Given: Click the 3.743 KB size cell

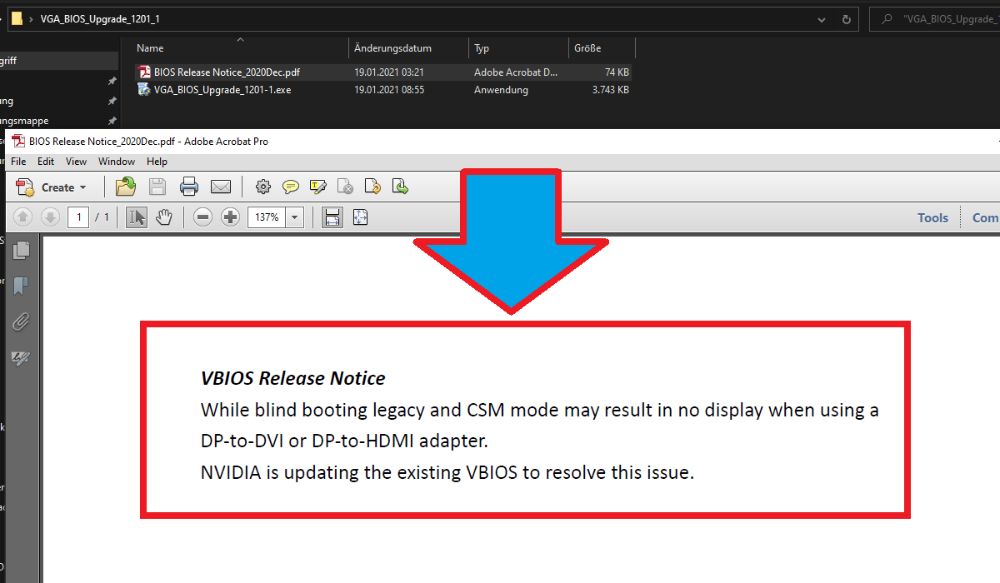Looking at the screenshot, I should [x=611, y=90].
